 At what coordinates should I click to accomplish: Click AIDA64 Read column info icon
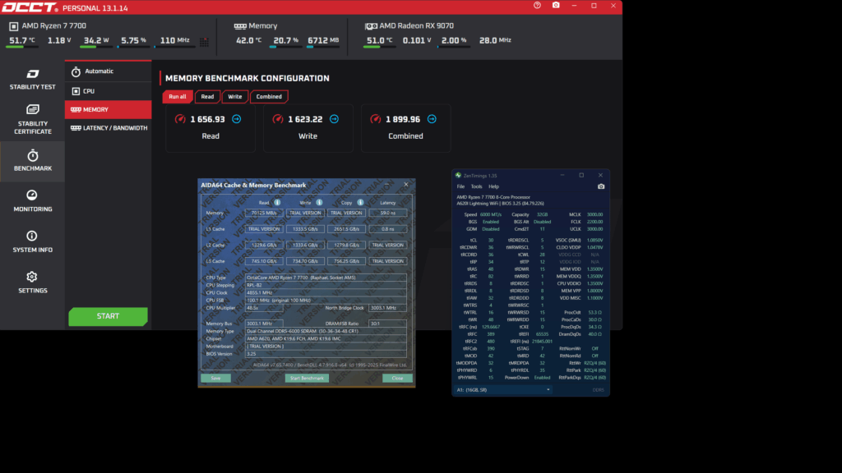277,203
